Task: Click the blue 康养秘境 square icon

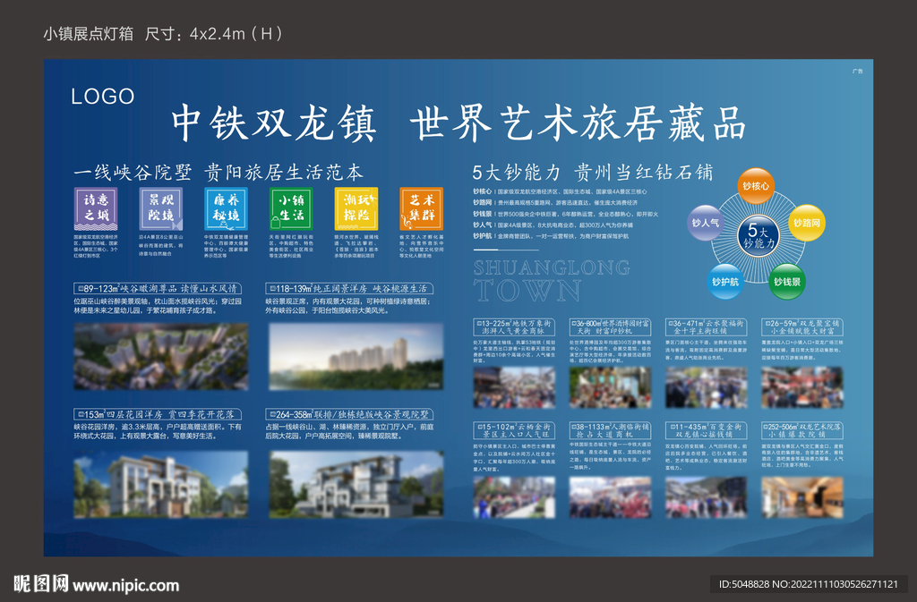Action: click(227, 208)
